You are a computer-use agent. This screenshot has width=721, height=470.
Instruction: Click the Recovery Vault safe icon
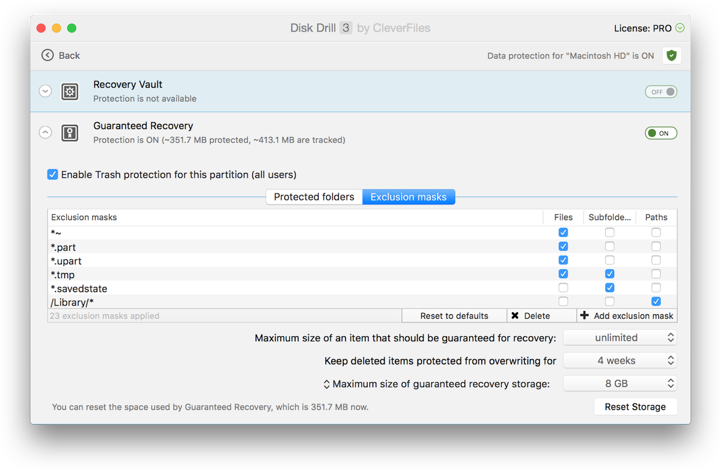pos(70,92)
